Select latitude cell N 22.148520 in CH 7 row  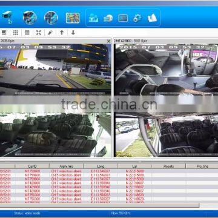(134, 195)
